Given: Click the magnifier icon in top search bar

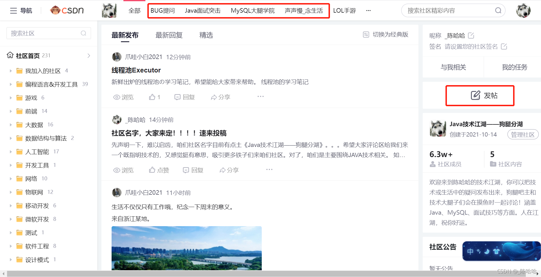Looking at the screenshot, I should tap(498, 10).
